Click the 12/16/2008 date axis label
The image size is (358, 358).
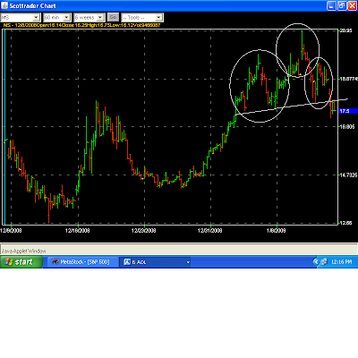[x=78, y=230]
